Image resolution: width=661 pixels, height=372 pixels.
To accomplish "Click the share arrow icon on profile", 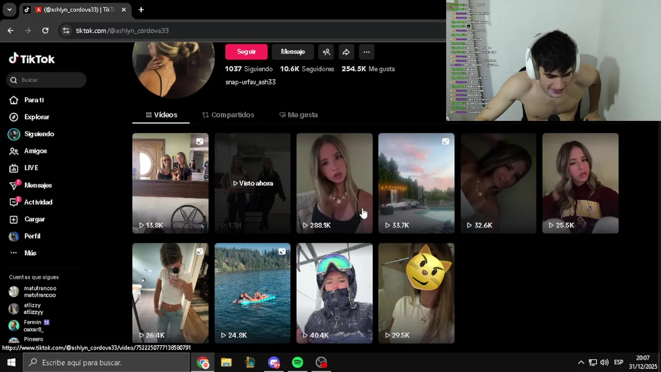I will pos(346,52).
